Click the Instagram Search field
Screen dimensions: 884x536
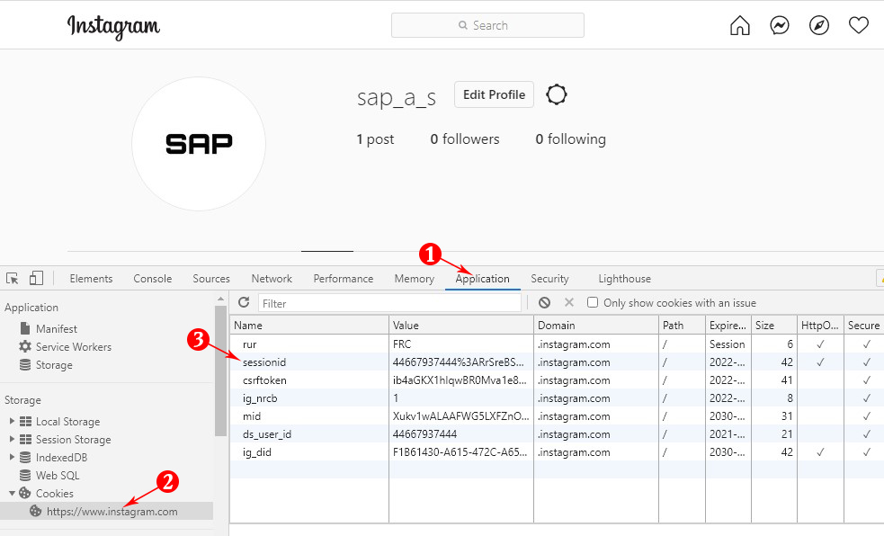tap(487, 25)
